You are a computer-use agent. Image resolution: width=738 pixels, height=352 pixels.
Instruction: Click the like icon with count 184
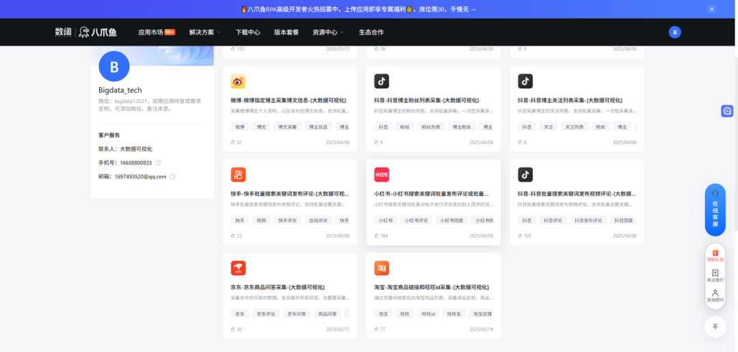pos(376,236)
